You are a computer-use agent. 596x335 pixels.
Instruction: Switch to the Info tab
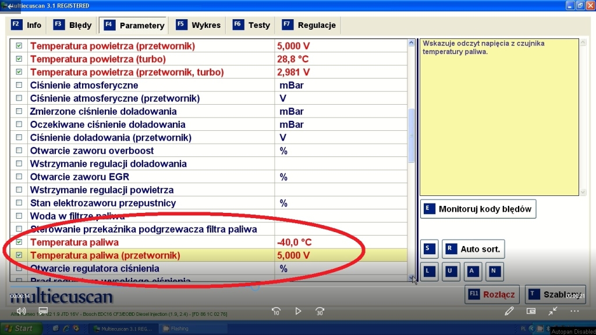(x=26, y=25)
